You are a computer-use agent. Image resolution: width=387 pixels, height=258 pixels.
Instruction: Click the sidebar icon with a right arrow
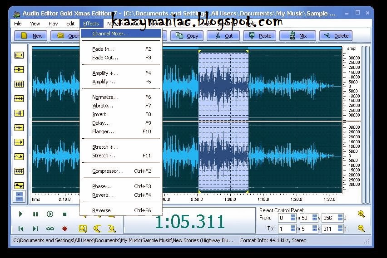coord(19,142)
